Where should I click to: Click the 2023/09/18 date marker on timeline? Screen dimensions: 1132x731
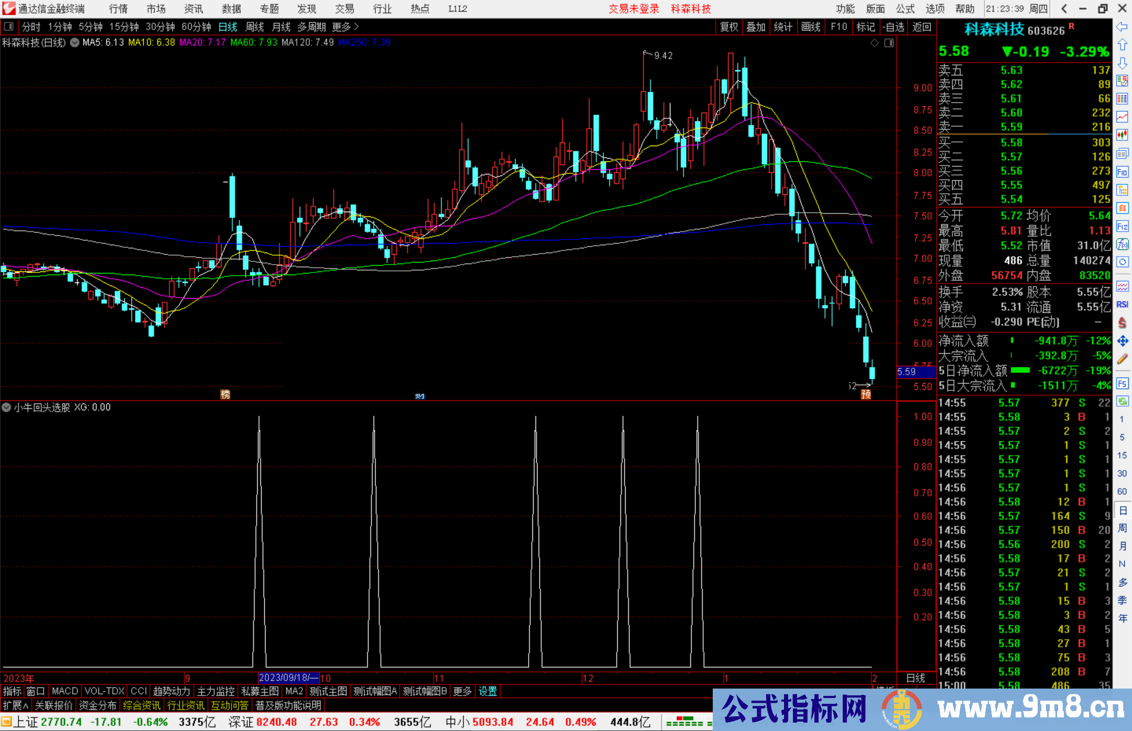coord(288,678)
